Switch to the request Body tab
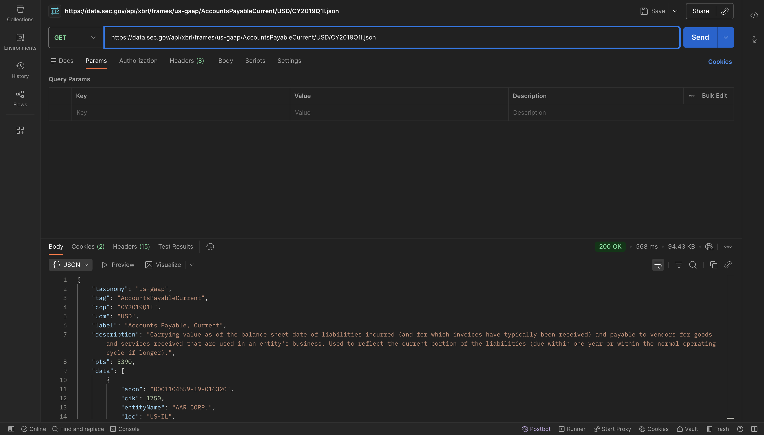764x435 pixels. 225,61
